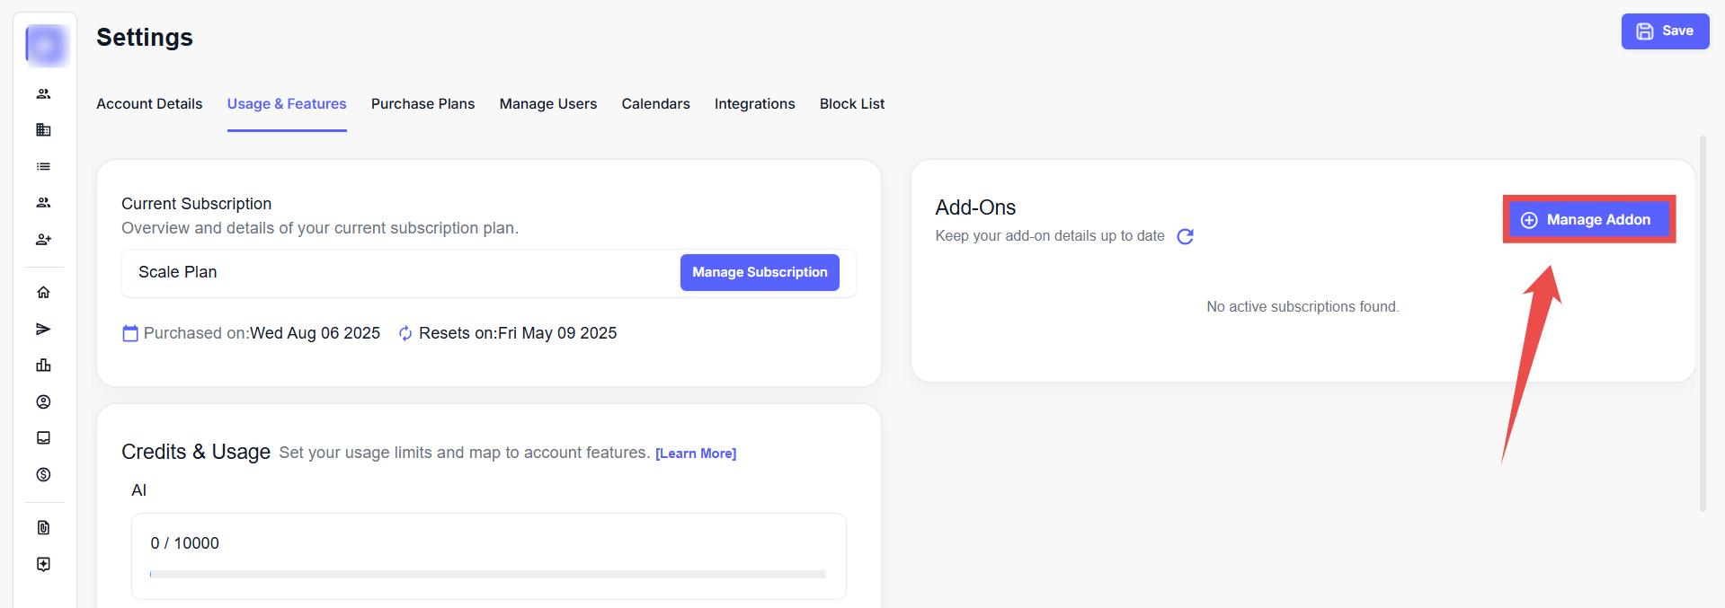
Task: Open the Learn More link
Action: [696, 454]
